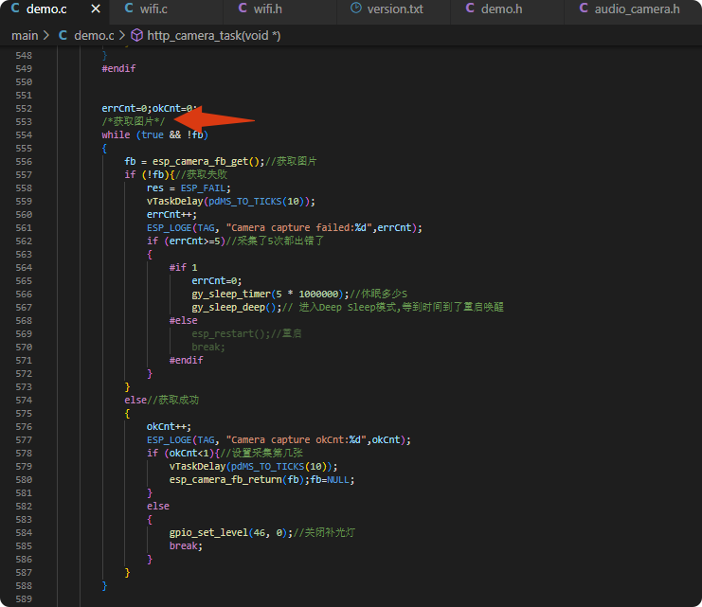
Task: Click the 'break;' on line 585
Action: tap(186, 546)
